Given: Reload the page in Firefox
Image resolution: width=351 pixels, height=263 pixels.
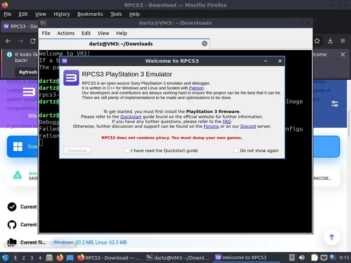Looking at the screenshot, I should (x=33, y=41).
